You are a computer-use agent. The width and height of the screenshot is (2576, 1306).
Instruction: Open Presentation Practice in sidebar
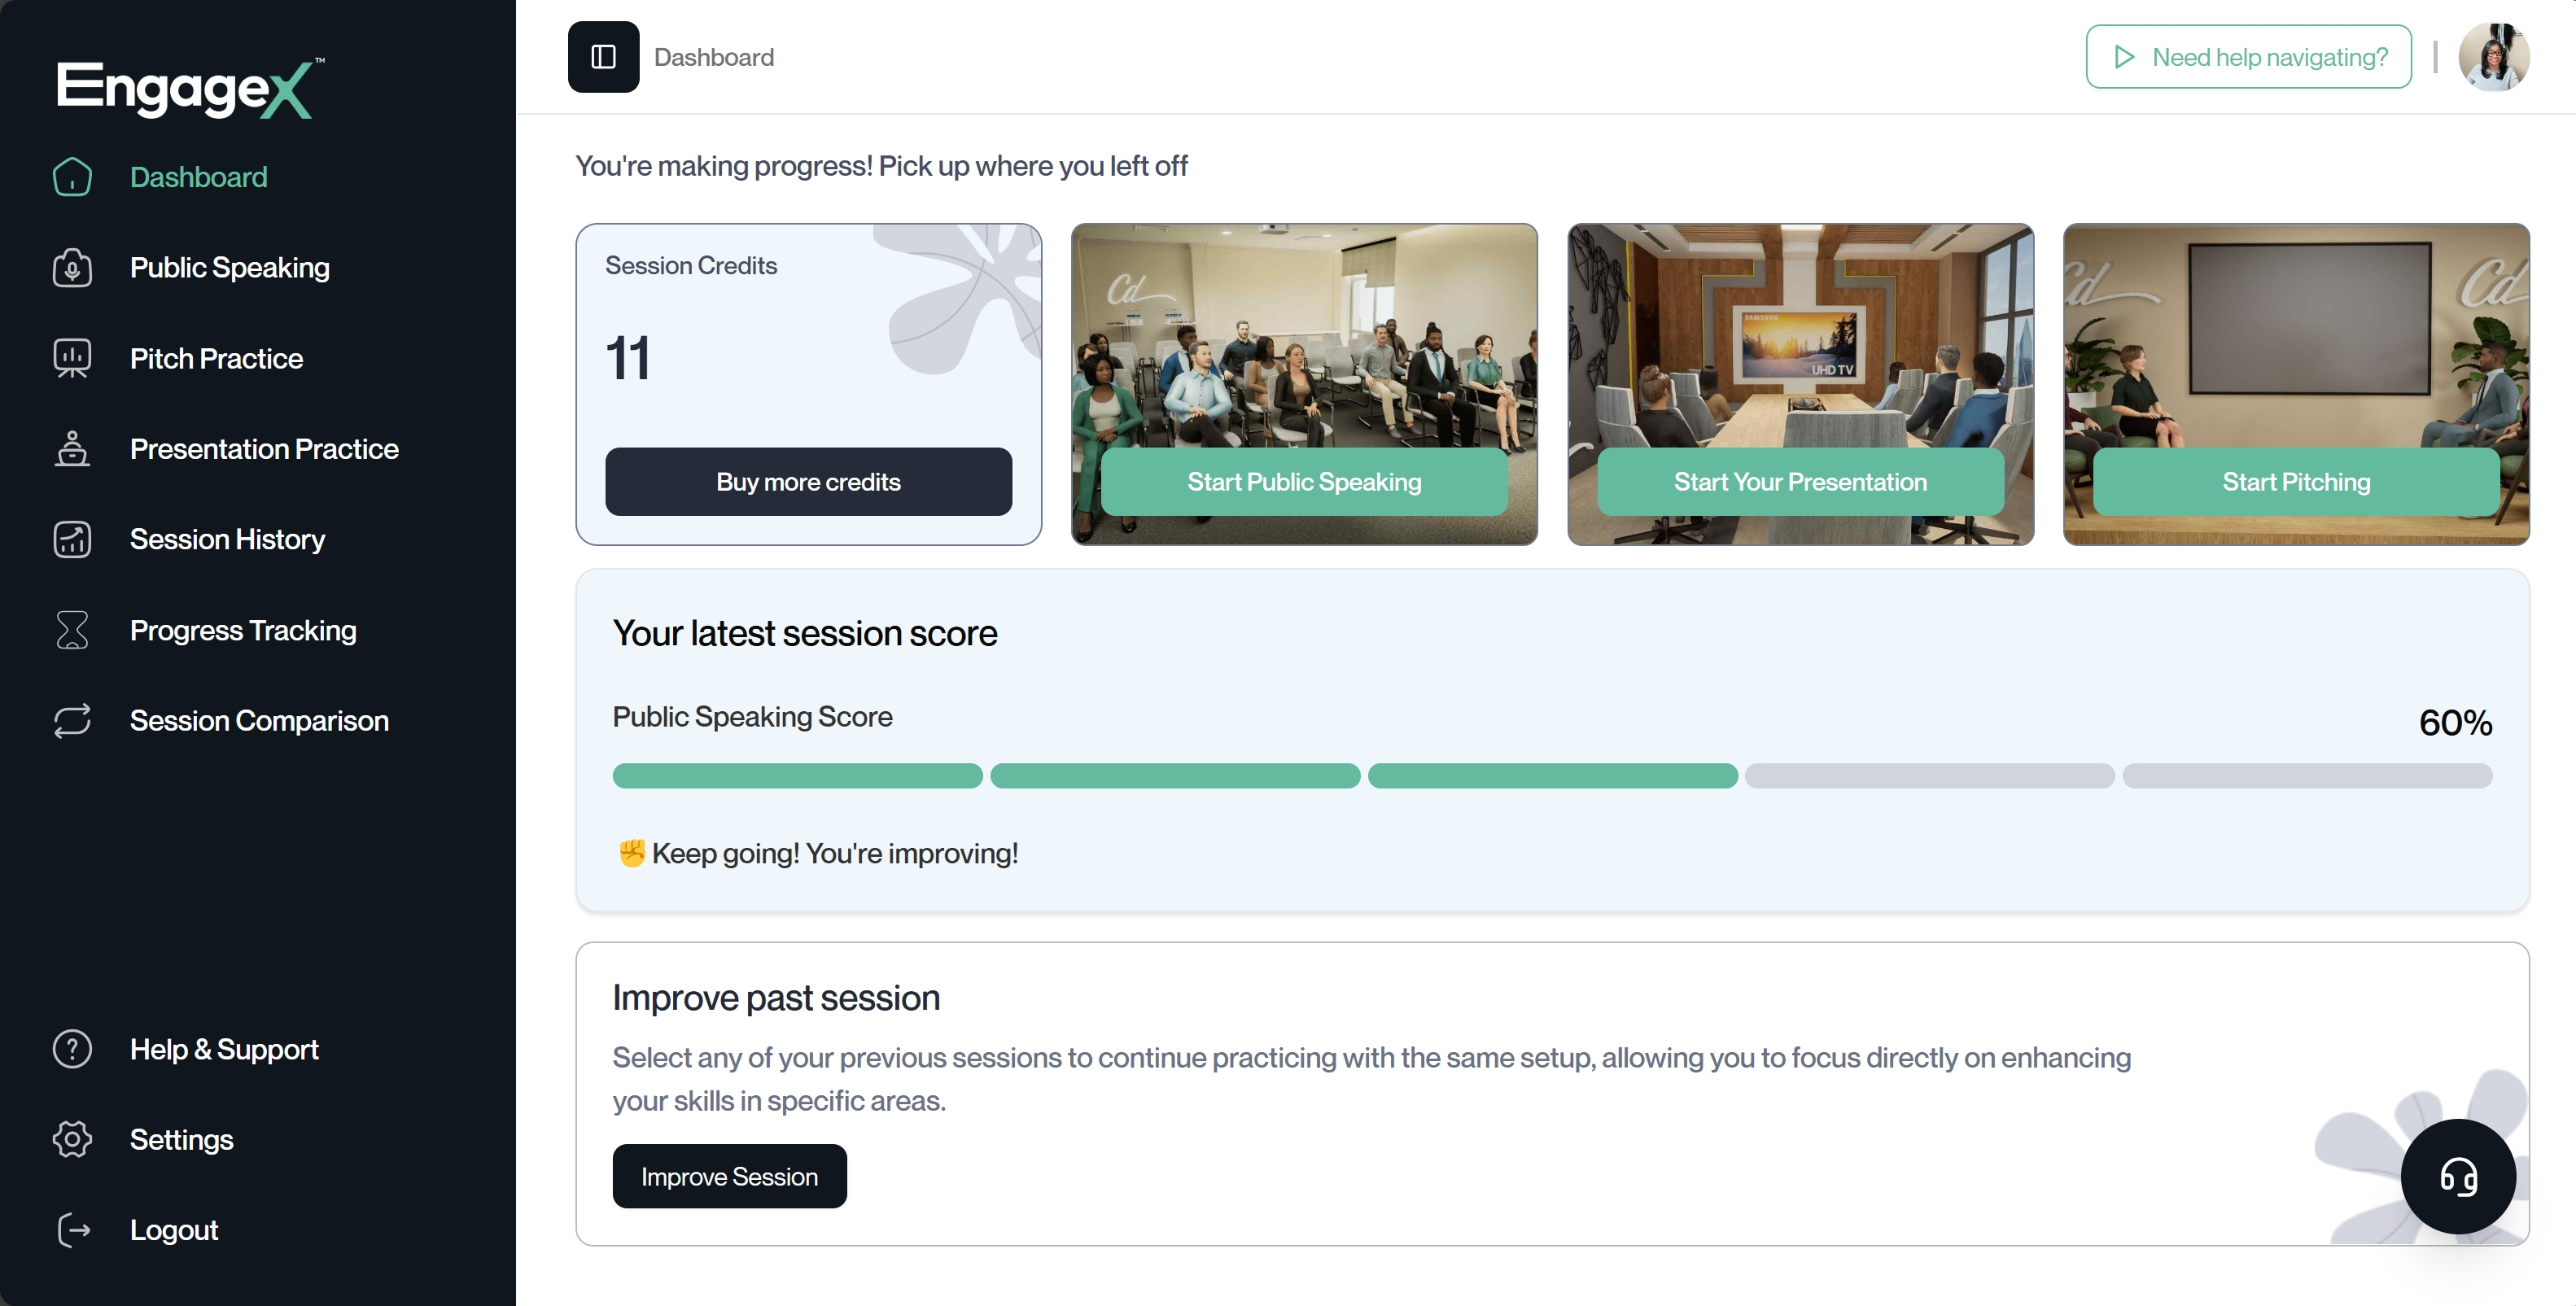point(264,449)
